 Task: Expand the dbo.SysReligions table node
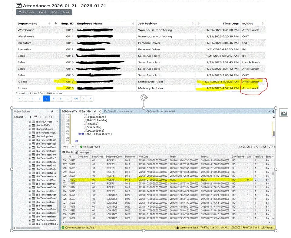click(x=29, y=129)
